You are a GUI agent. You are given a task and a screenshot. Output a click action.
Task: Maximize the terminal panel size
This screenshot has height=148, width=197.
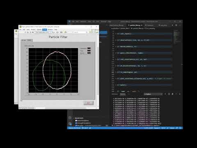pos(176,94)
